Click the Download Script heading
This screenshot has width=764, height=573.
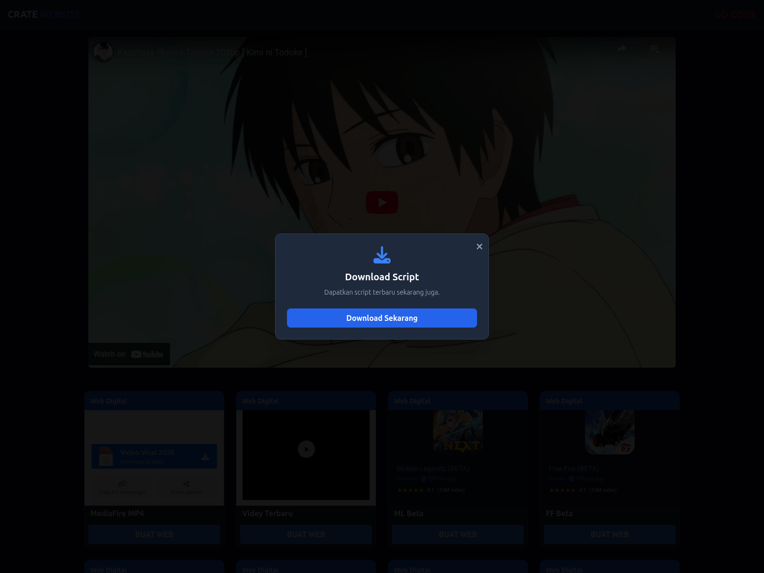point(382,277)
